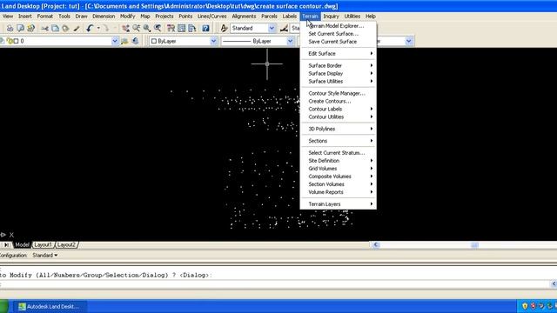Screen dimensions: 557x313
Task: Choose Create Contours menu entry
Action: 339,101
